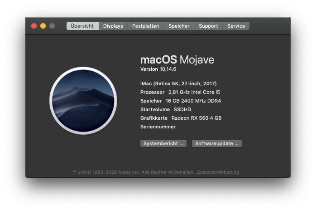Open the Lizenzvereinbarung link
This screenshot has height=211, width=316.
coord(218,172)
